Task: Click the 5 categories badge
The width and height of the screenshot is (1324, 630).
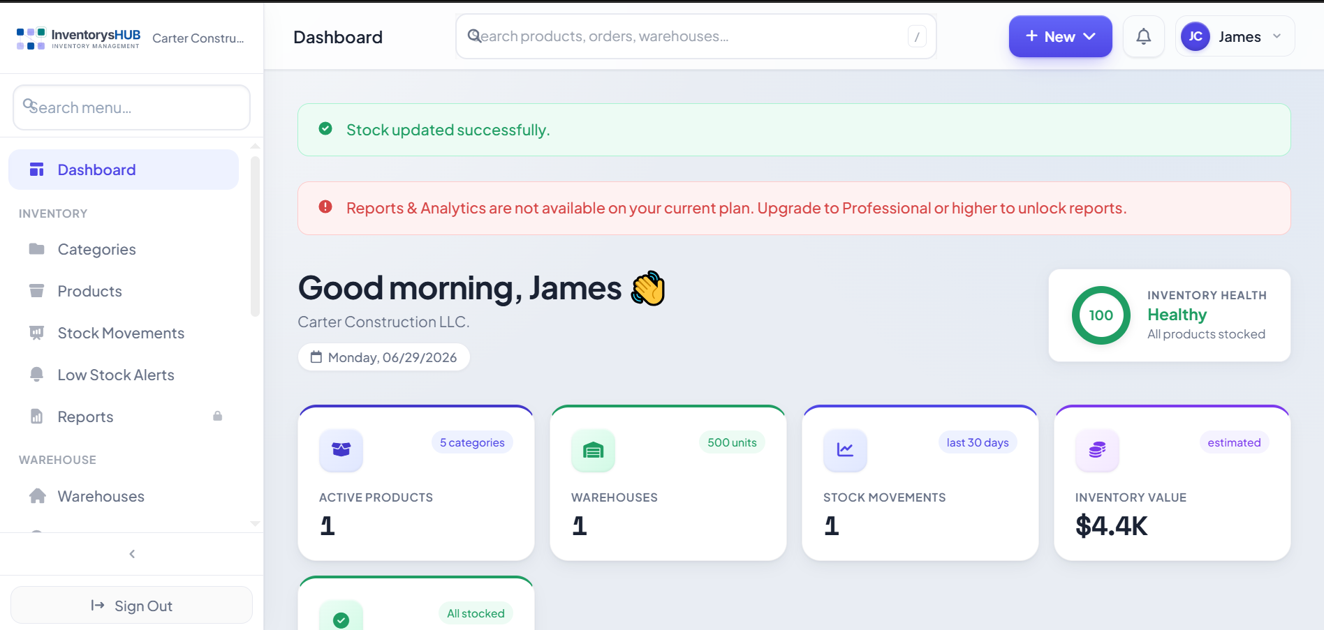Action: (x=472, y=442)
